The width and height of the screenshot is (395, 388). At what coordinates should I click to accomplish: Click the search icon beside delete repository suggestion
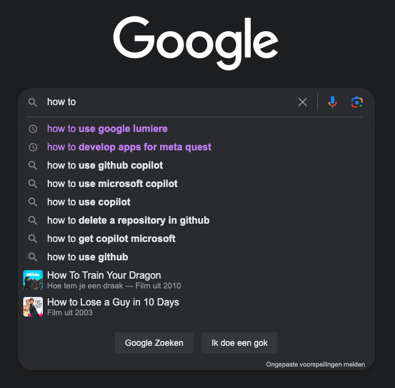[x=33, y=221]
